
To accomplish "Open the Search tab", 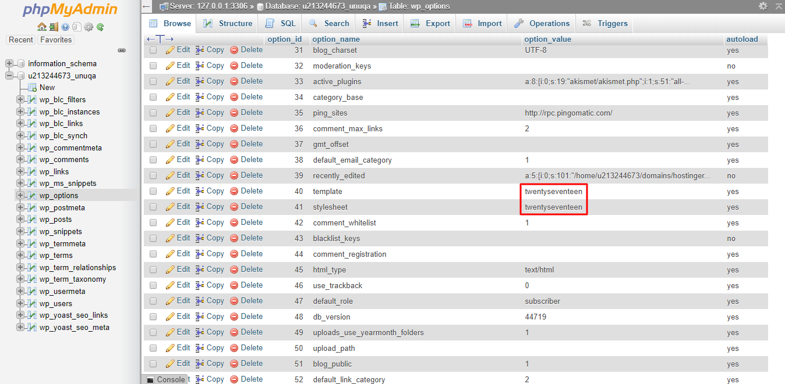I will click(x=329, y=23).
